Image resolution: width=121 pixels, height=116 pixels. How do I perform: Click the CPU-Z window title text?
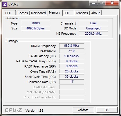tap(13, 4)
